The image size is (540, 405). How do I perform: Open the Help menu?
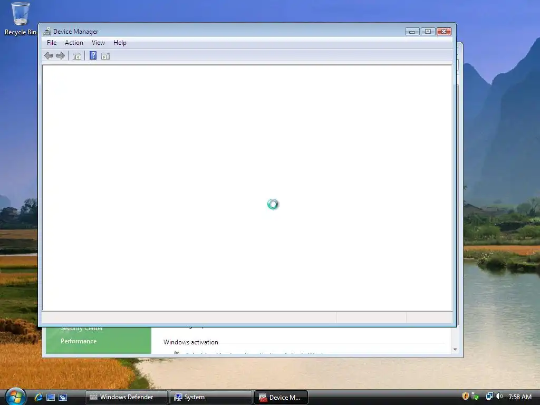[120, 43]
